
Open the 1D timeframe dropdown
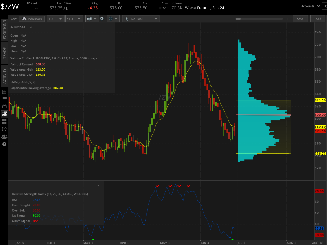point(55,19)
